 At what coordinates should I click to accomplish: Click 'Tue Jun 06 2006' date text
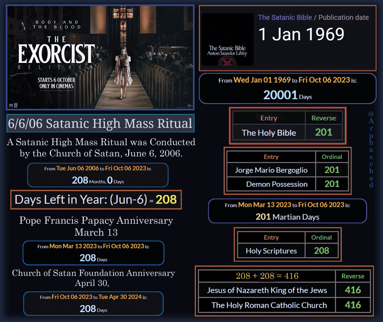[77, 168]
